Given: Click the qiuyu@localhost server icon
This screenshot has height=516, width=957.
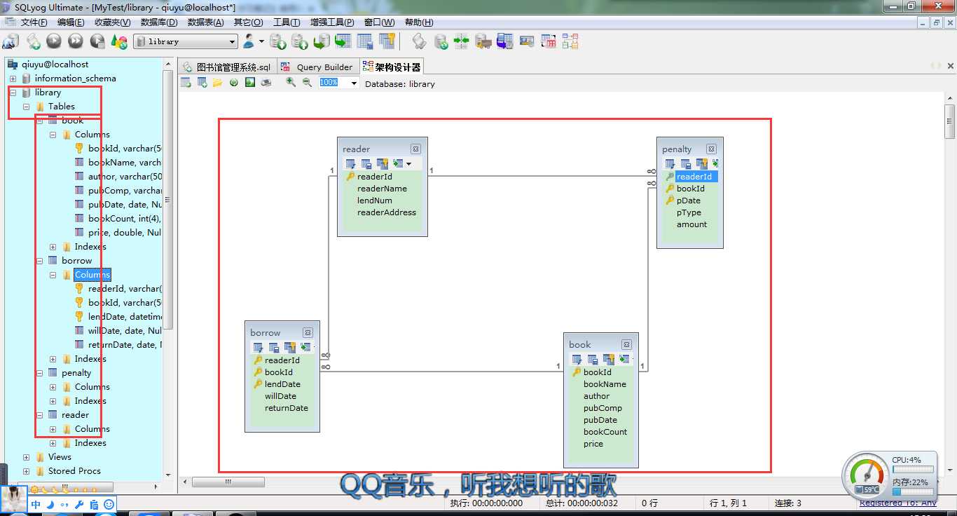Looking at the screenshot, I should click(x=13, y=64).
